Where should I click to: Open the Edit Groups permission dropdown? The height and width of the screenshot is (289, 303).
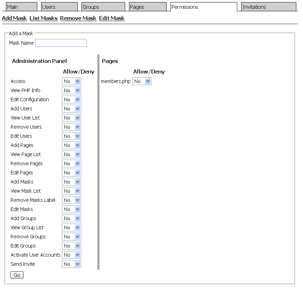coord(71,245)
